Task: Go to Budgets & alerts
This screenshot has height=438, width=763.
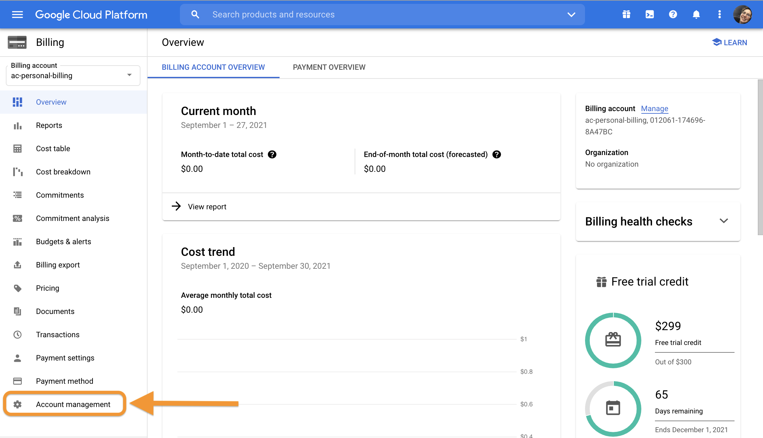Action: click(x=73, y=242)
